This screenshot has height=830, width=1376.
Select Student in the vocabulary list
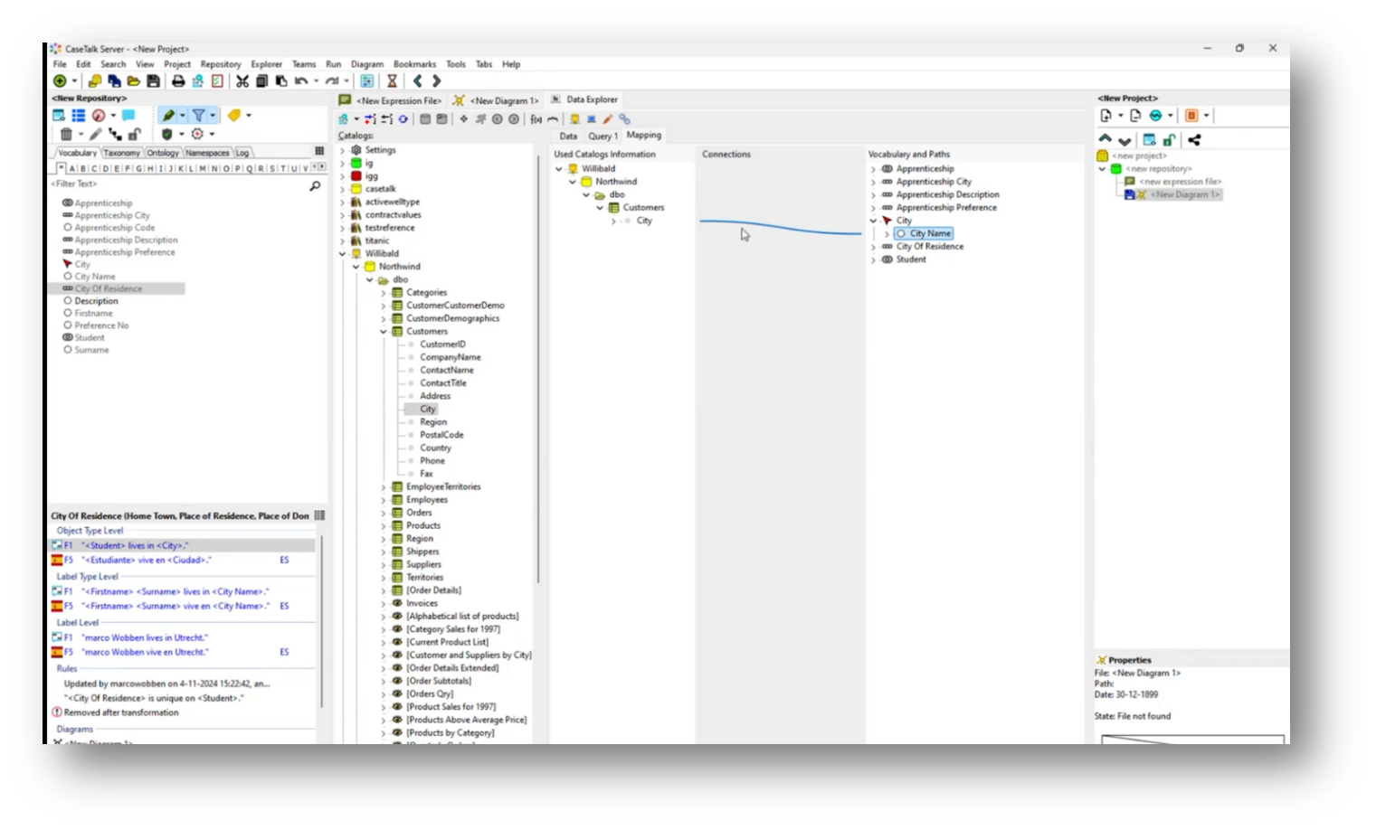[90, 338]
